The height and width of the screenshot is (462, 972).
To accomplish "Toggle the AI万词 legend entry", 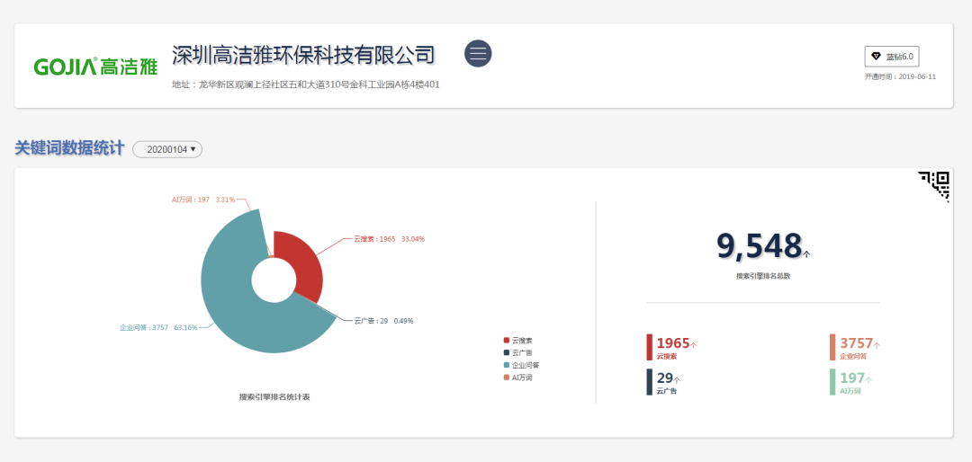I will [518, 378].
